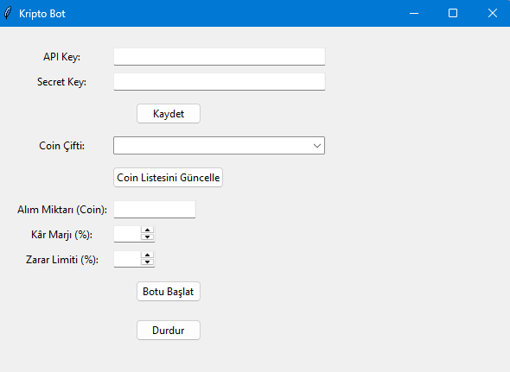Click the Kaydet button

click(169, 113)
